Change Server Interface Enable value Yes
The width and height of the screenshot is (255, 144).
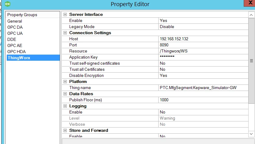[203, 21]
